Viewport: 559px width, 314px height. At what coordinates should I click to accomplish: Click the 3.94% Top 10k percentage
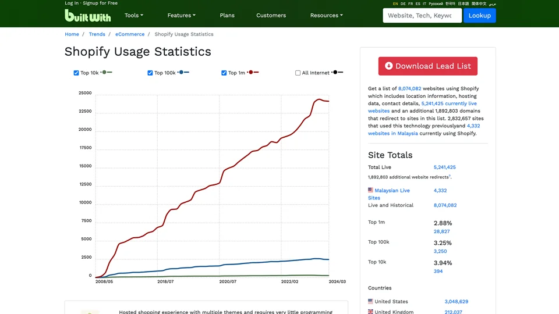(x=443, y=263)
